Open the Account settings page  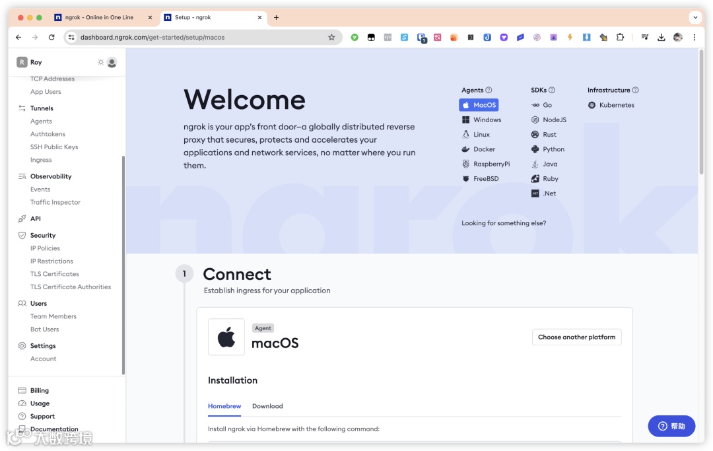43,359
